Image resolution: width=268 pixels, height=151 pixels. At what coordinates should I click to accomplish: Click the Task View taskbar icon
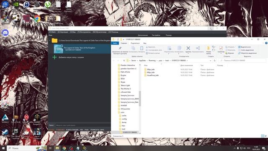pos(50,148)
